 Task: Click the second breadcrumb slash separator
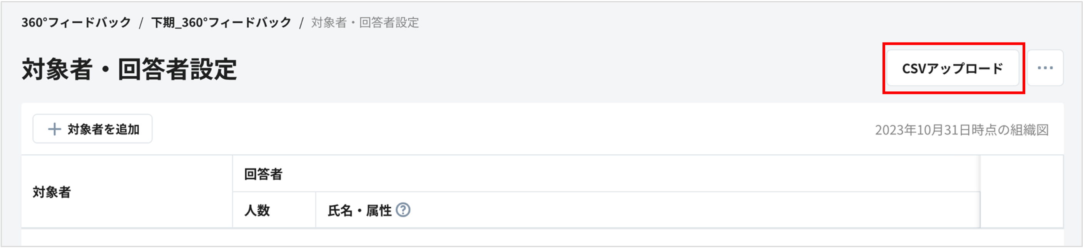301,22
